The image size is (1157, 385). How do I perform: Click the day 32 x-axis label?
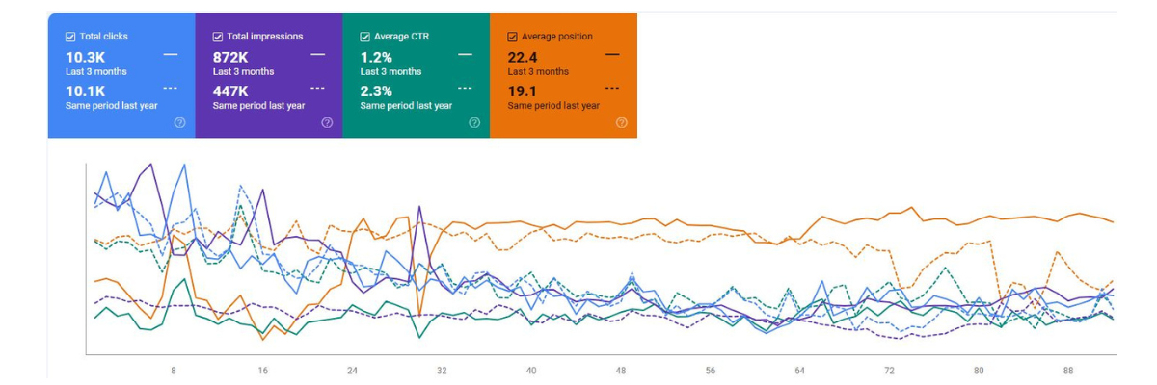[x=442, y=371]
